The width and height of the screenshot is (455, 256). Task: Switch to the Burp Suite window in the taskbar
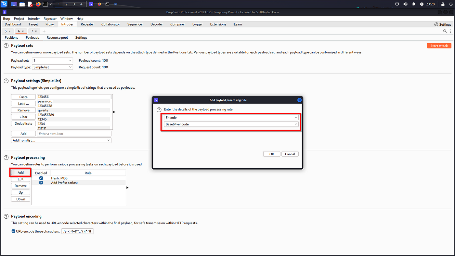[91, 4]
